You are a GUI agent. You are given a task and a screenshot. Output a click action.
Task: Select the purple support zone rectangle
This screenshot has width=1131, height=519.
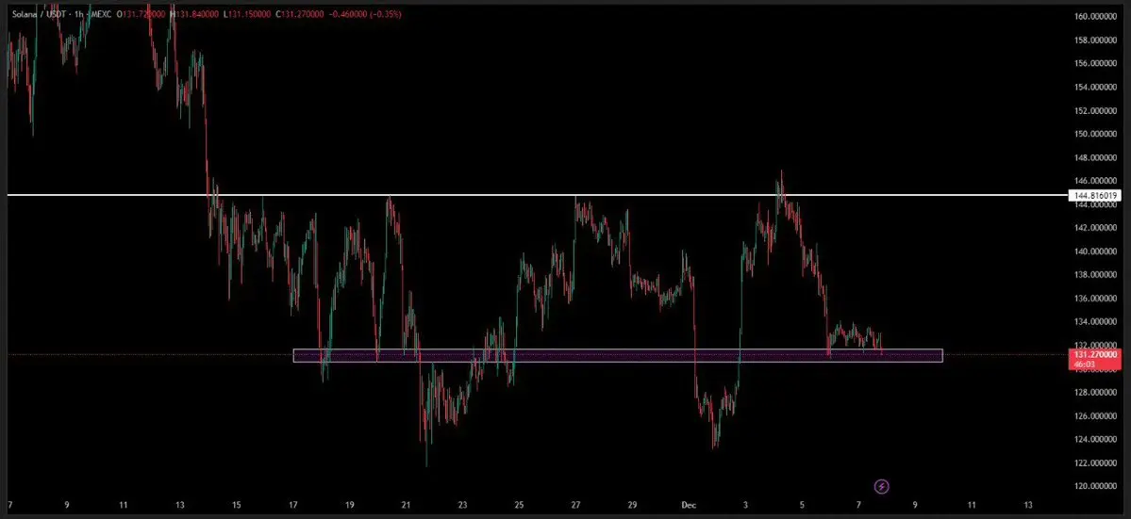coord(618,356)
